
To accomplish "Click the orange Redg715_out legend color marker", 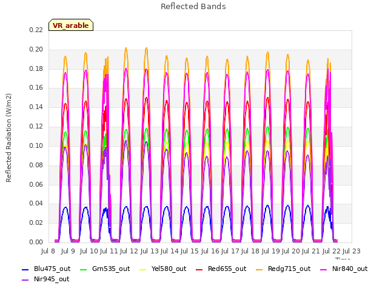I will click(x=259, y=269).
